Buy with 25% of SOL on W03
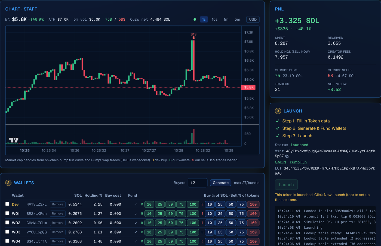Screen dimensions: 381x246 click(160, 232)
